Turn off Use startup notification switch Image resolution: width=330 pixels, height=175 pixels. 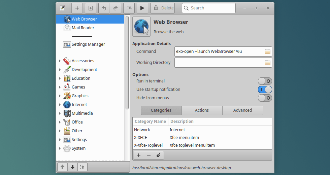265,90
